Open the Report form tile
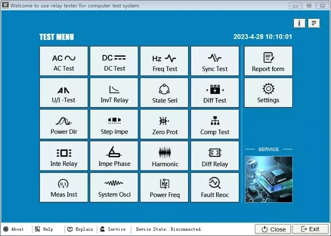 pos(268,61)
